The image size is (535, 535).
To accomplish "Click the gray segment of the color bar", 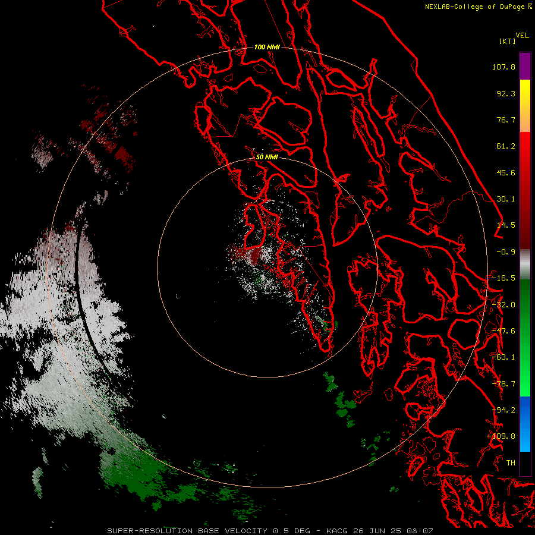I will (x=525, y=265).
